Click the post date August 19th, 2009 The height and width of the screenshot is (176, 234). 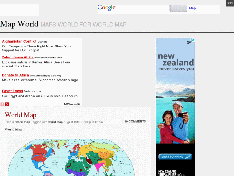click(83, 122)
